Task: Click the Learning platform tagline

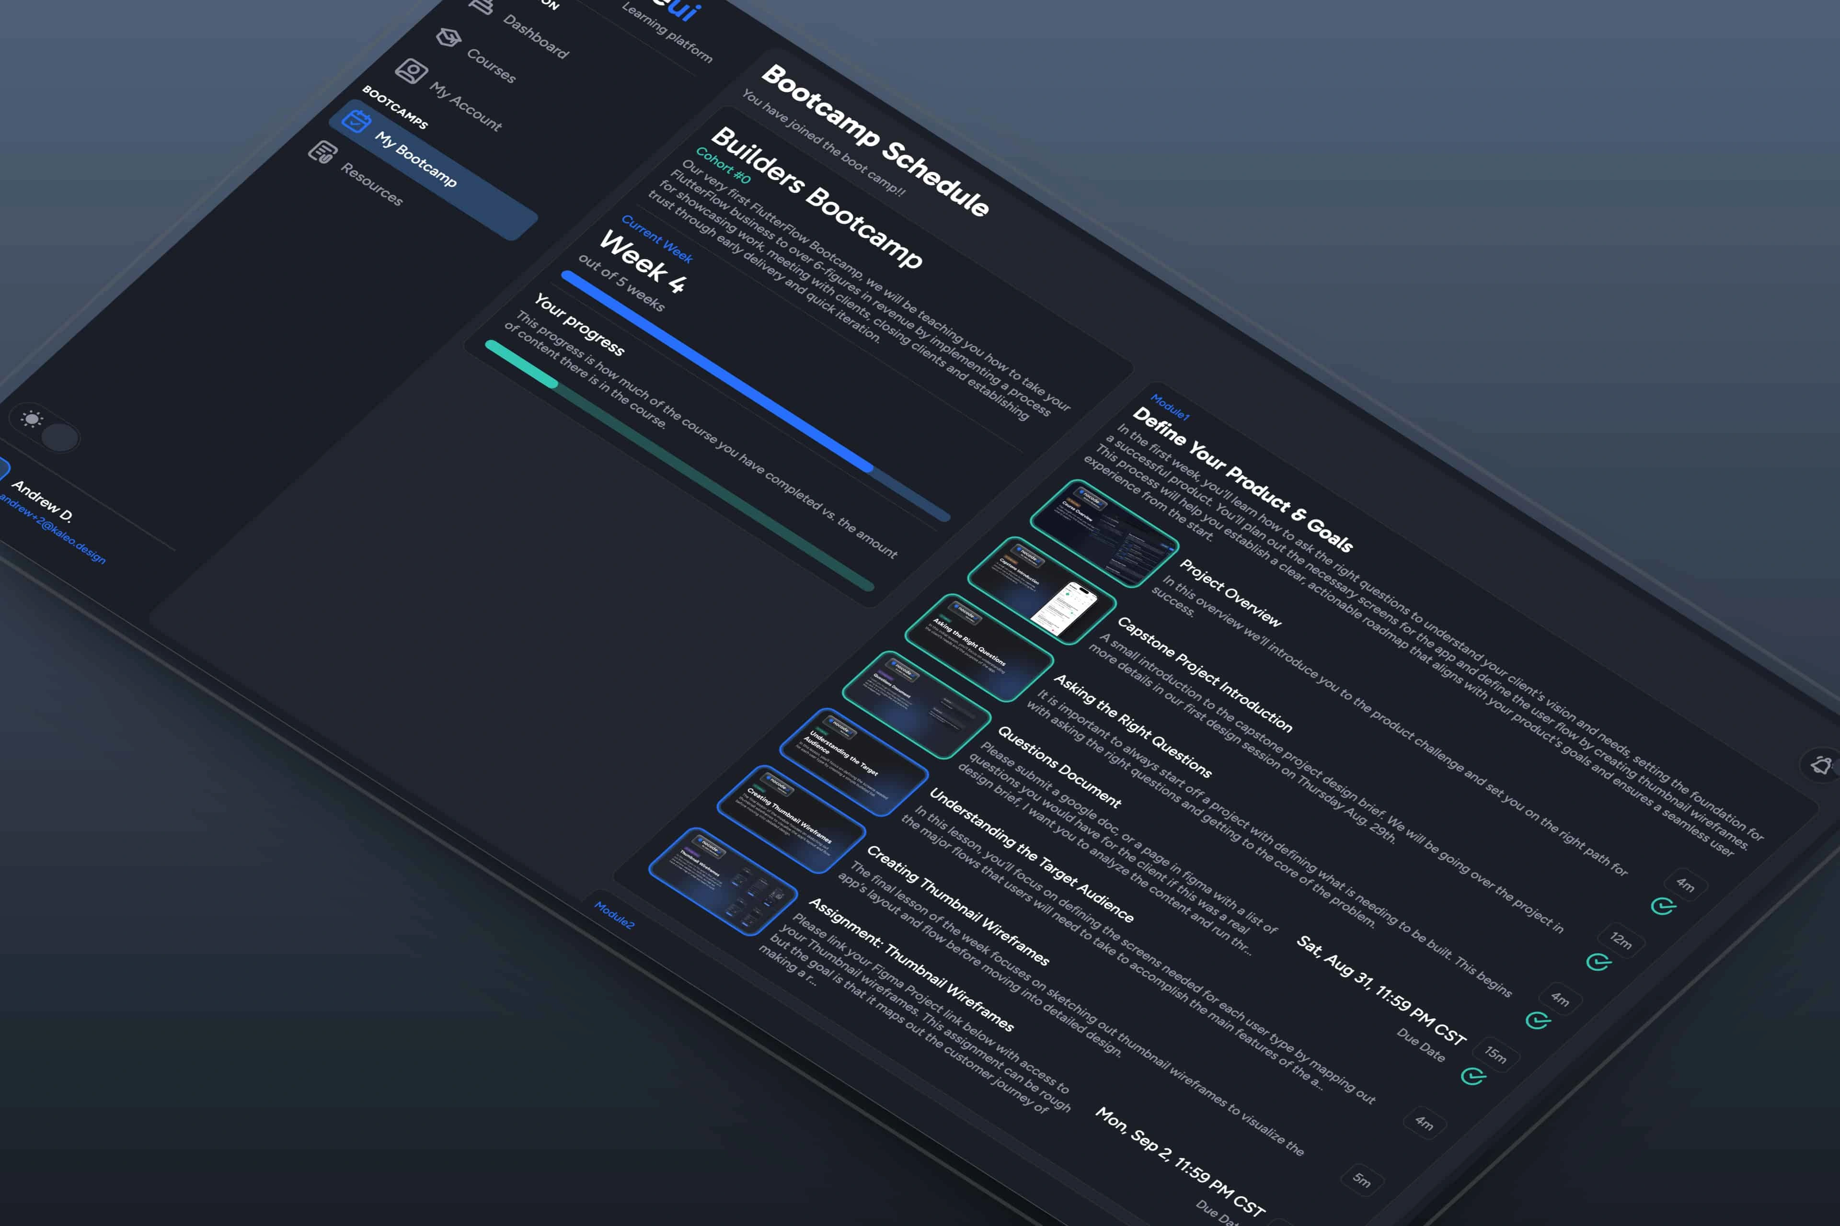Action: coord(667,32)
